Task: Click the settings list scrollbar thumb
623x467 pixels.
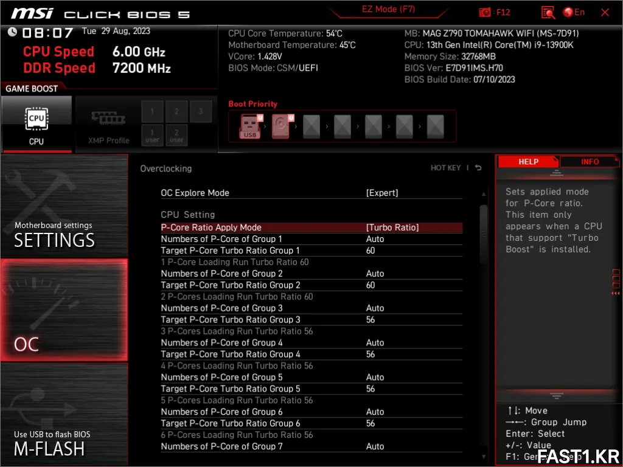Action: [484, 233]
